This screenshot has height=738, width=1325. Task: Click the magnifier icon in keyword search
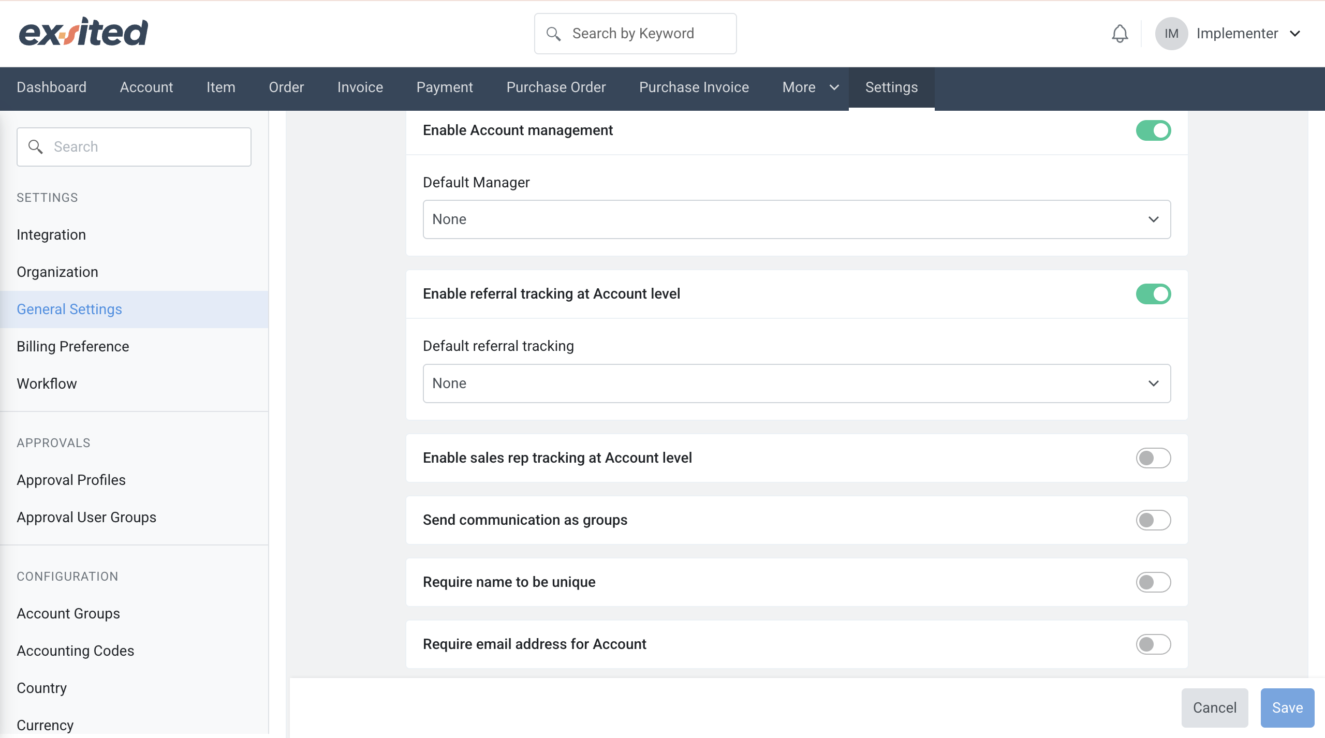coord(553,34)
